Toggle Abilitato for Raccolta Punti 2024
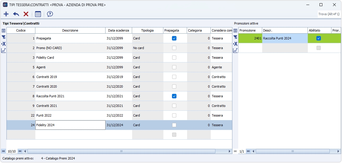Image resolution: width=342 pixels, height=163 pixels. pos(319,38)
